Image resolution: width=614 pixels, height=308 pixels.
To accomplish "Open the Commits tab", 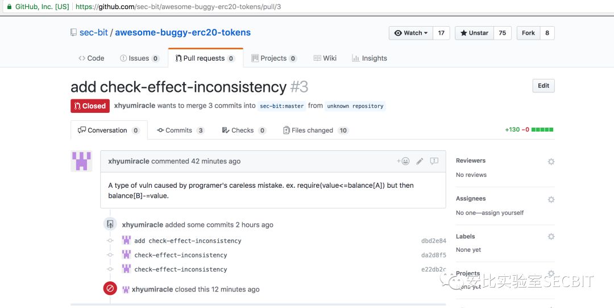I will click(x=179, y=130).
